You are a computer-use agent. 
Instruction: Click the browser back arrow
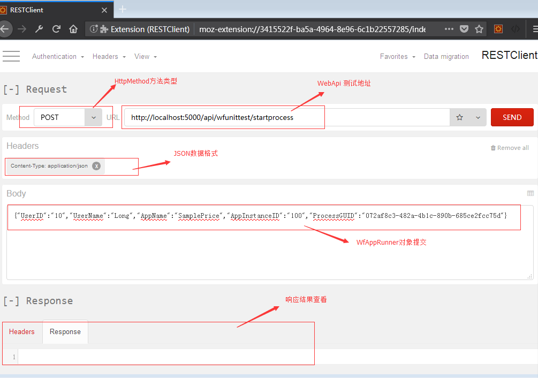coord(5,29)
